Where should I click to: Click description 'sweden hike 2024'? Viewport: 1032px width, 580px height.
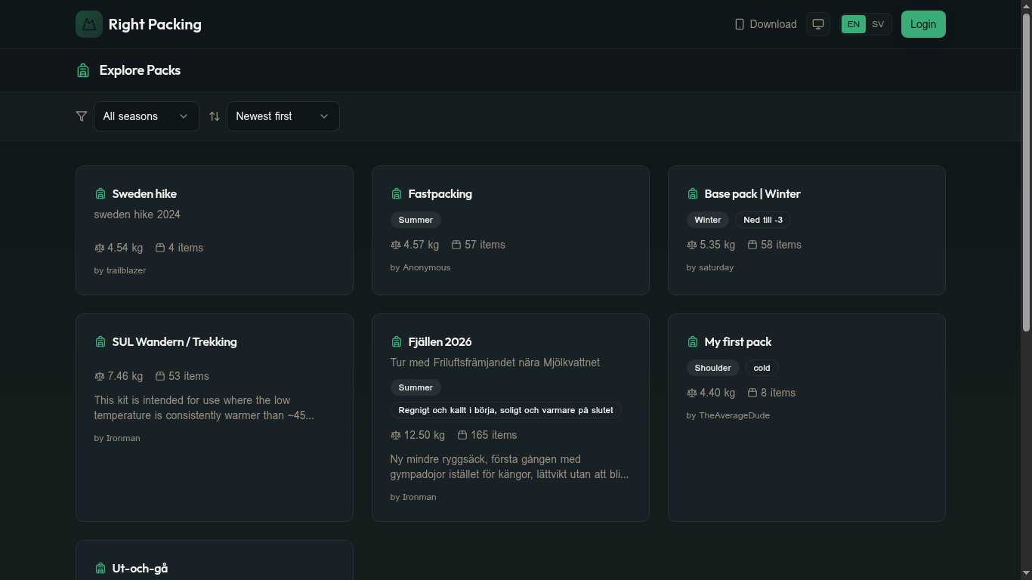(x=137, y=214)
